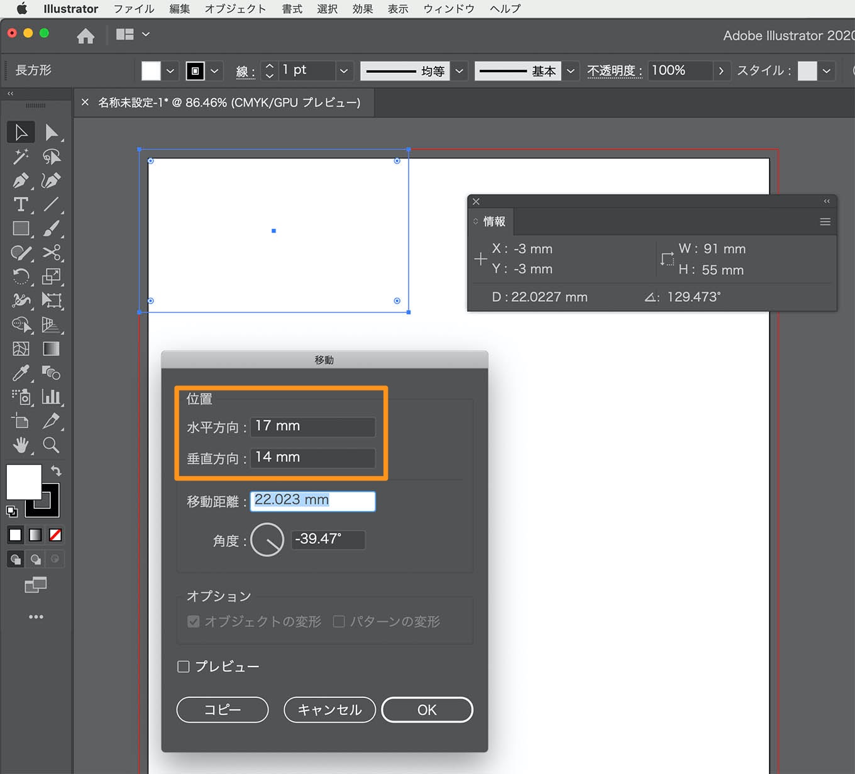
Task: Select the Free Transform tool
Action: coord(52,301)
